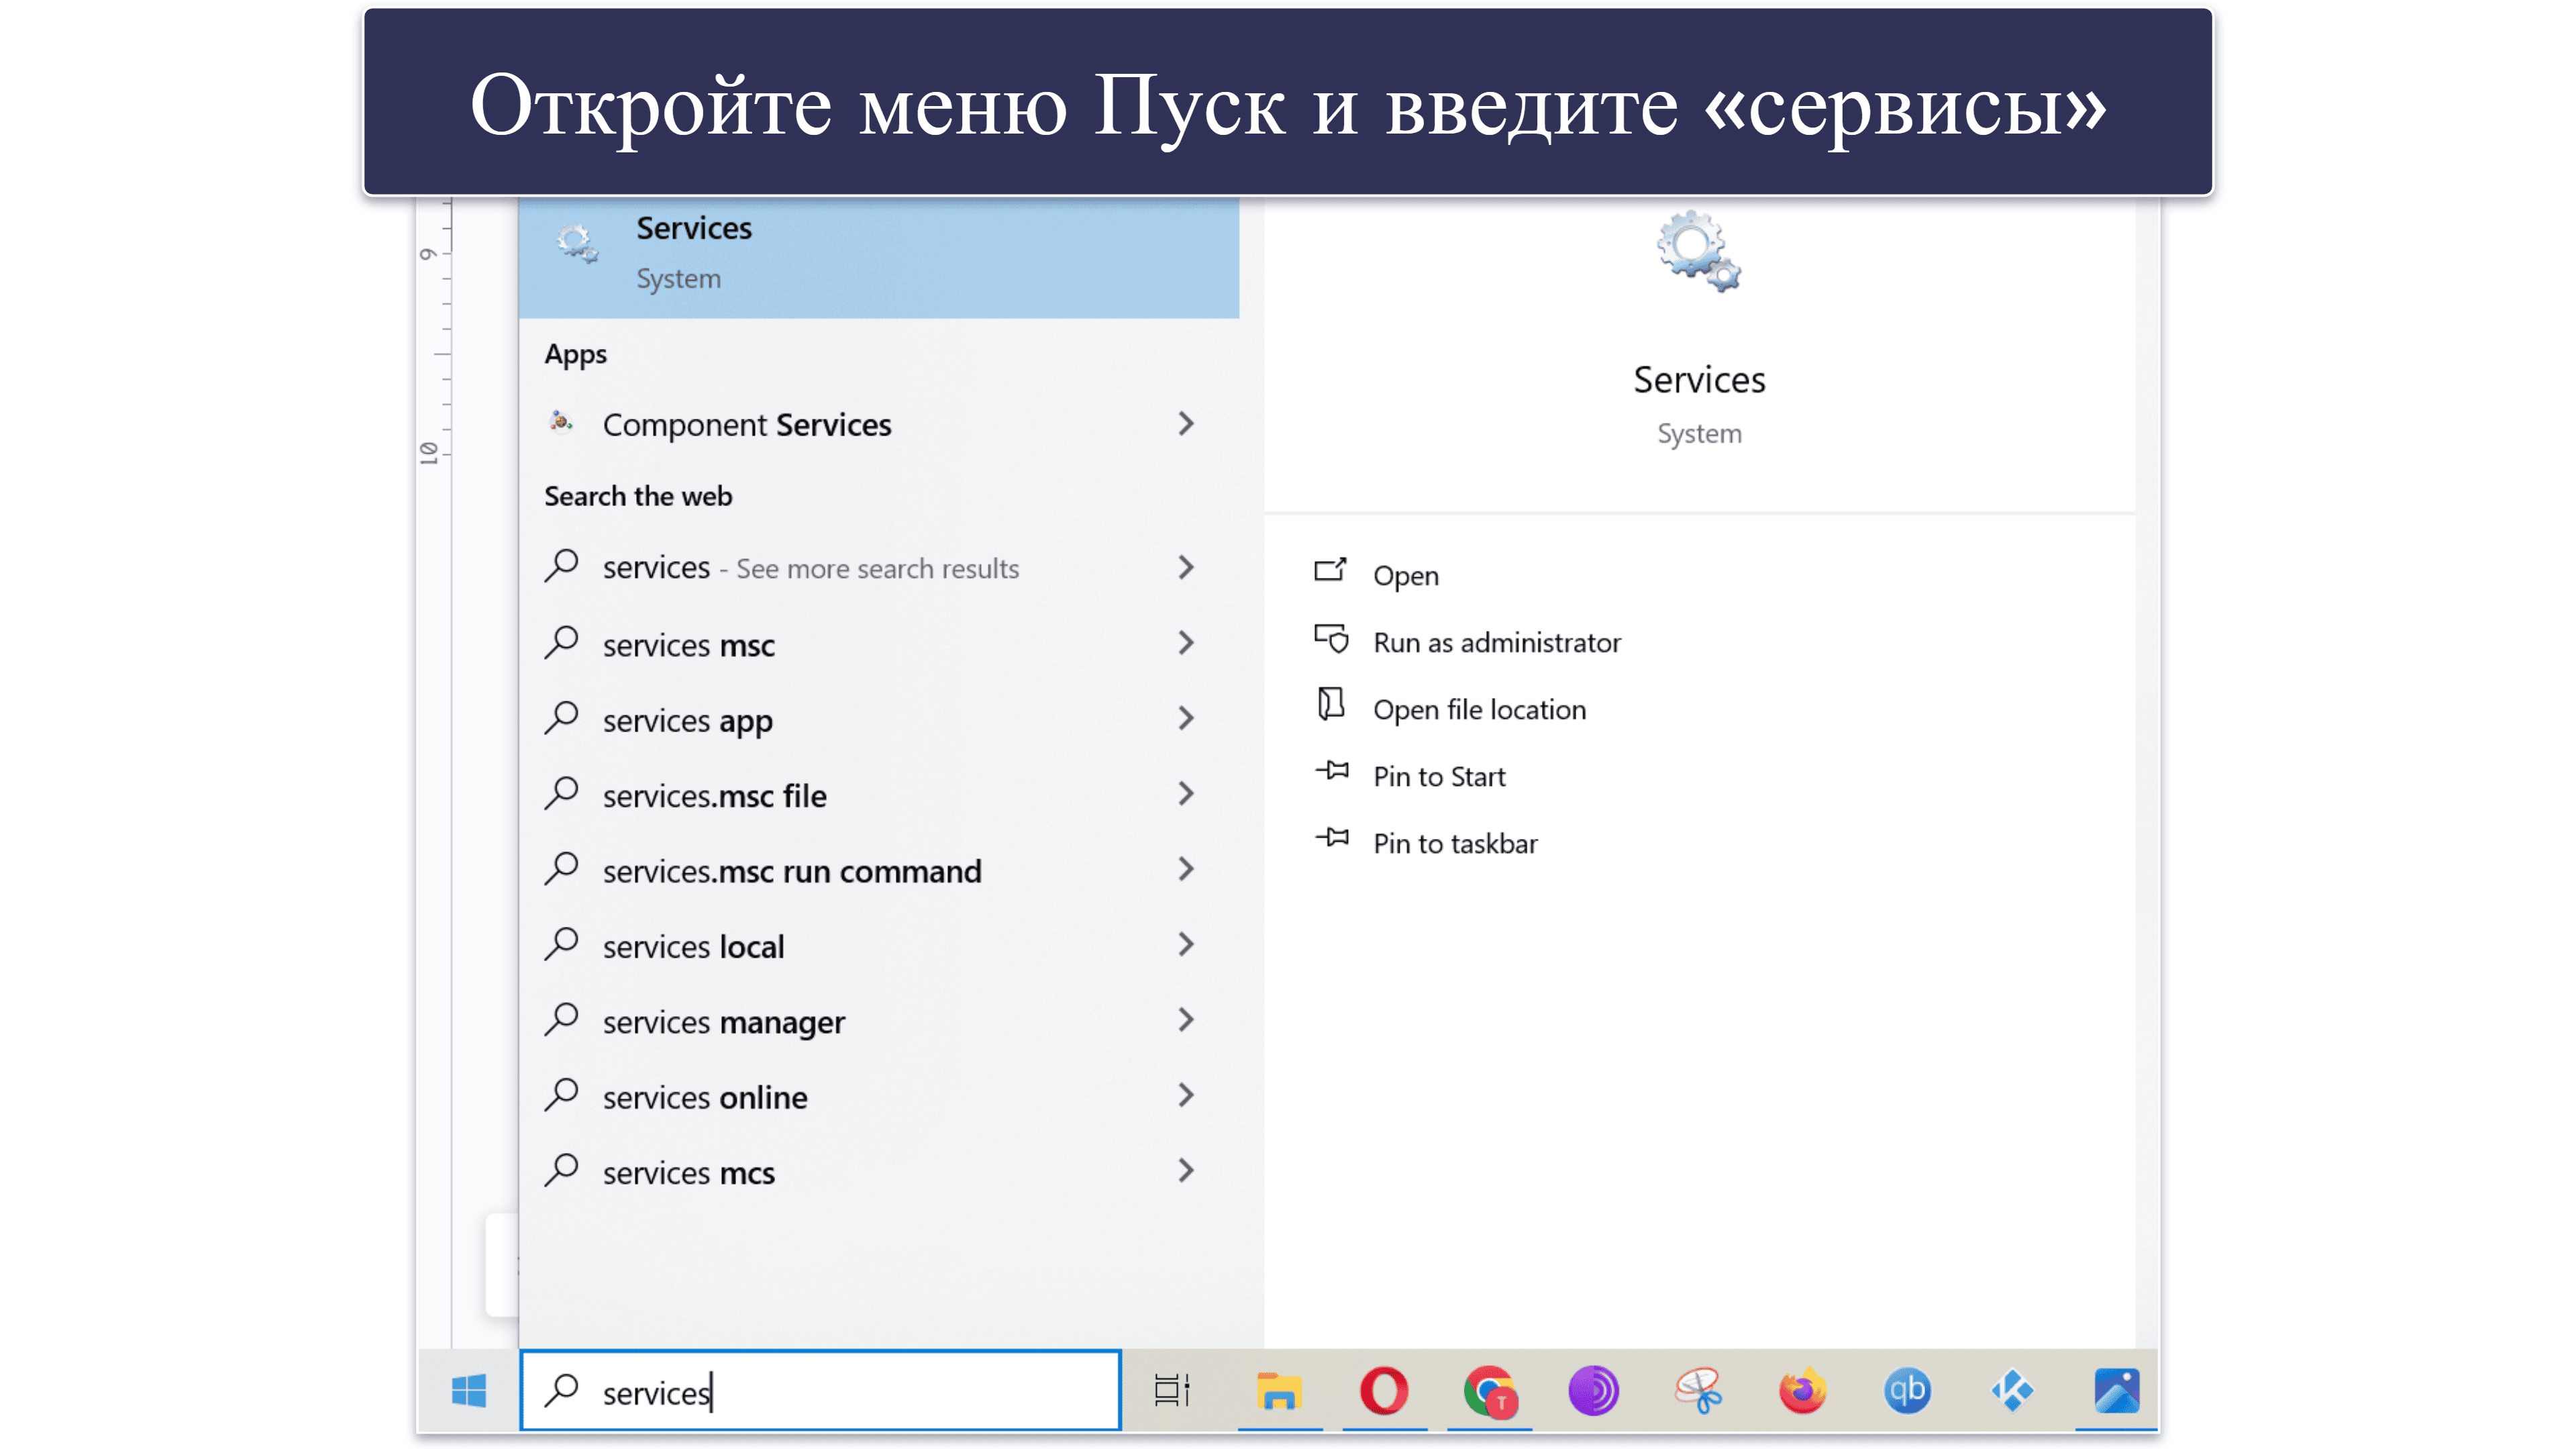
Task: Click 'See more search results' text
Action: coord(877,569)
